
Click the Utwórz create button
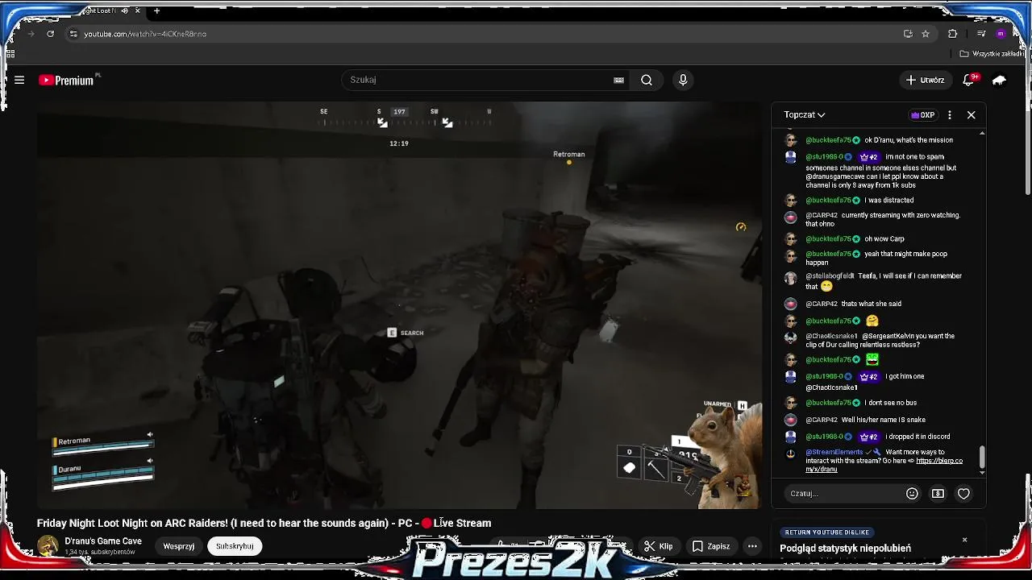coord(925,80)
